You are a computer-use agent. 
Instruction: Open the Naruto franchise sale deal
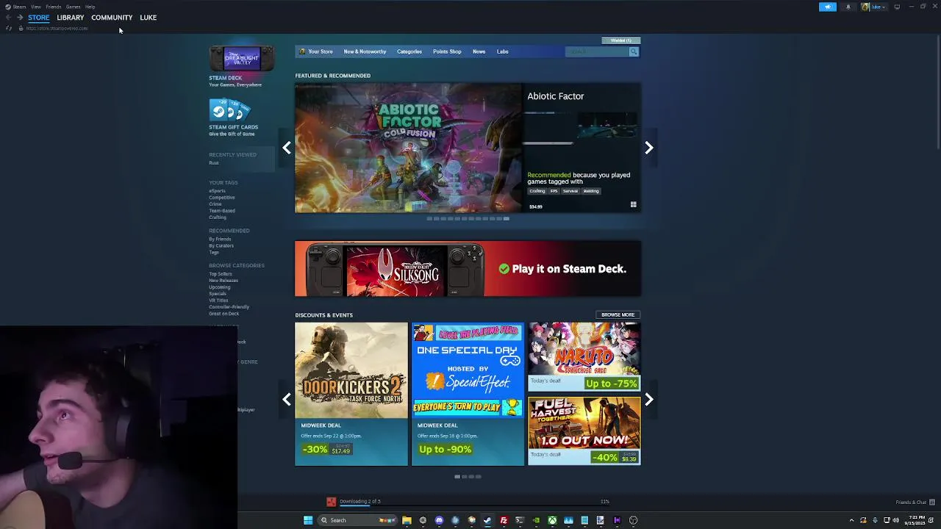click(x=584, y=356)
